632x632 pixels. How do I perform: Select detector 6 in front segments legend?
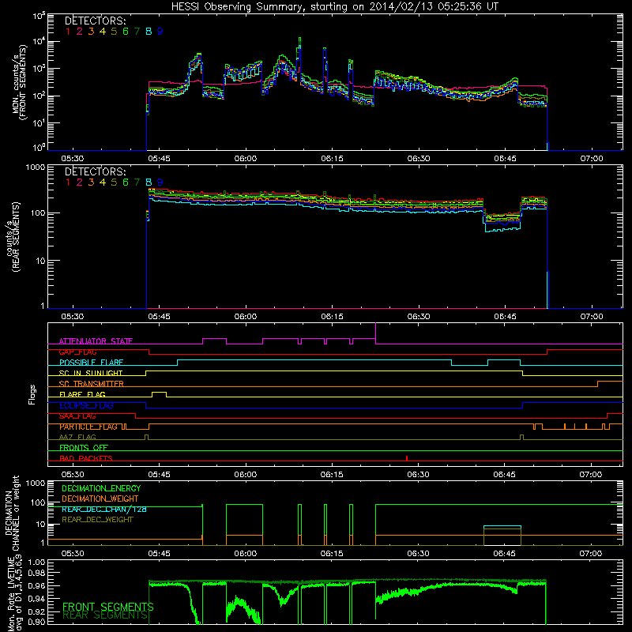point(126,32)
